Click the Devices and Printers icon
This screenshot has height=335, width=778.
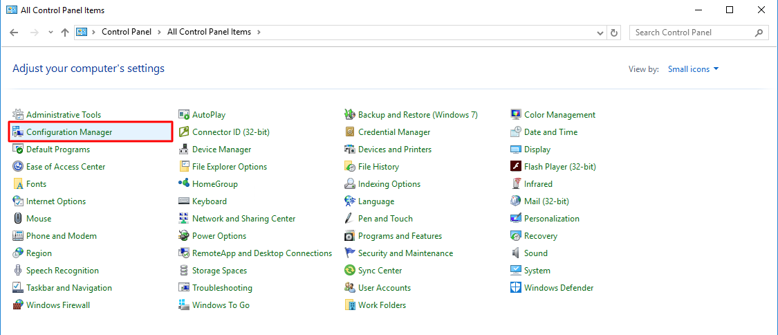pos(350,150)
